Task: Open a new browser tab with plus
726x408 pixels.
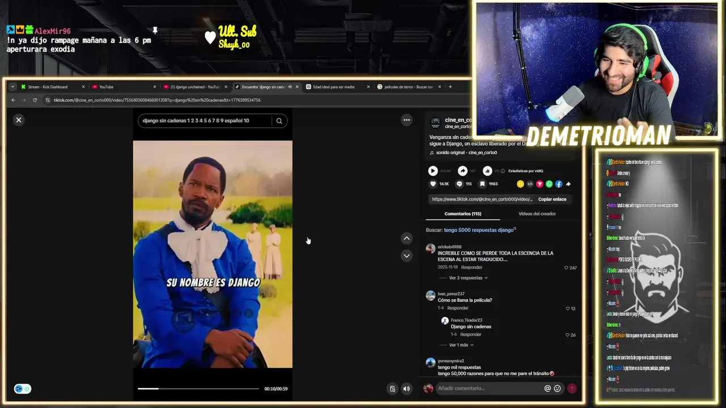Action: pos(450,87)
